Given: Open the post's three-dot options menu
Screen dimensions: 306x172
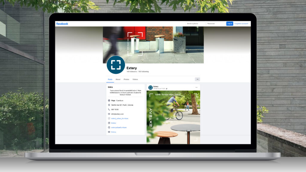Looking at the screenshot, I should [x=196, y=87].
